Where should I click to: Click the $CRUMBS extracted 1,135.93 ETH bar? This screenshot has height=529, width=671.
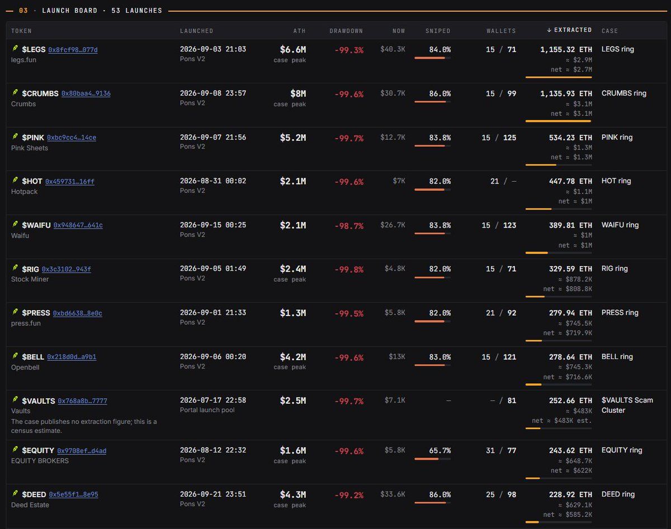point(559,121)
